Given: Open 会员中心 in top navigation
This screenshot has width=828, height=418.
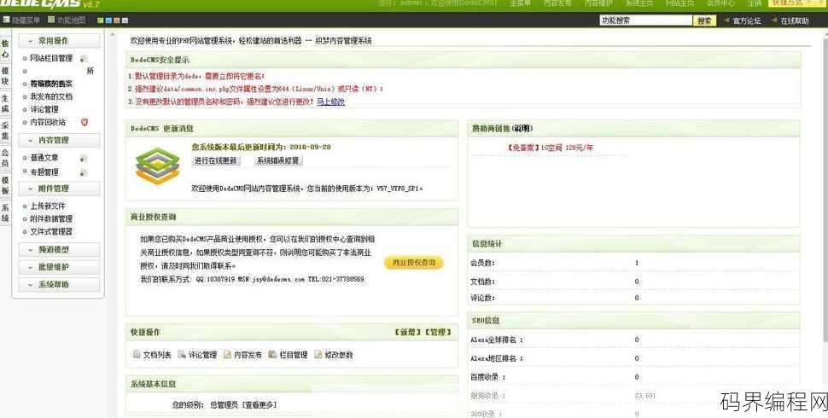Looking at the screenshot, I should click(x=720, y=3).
